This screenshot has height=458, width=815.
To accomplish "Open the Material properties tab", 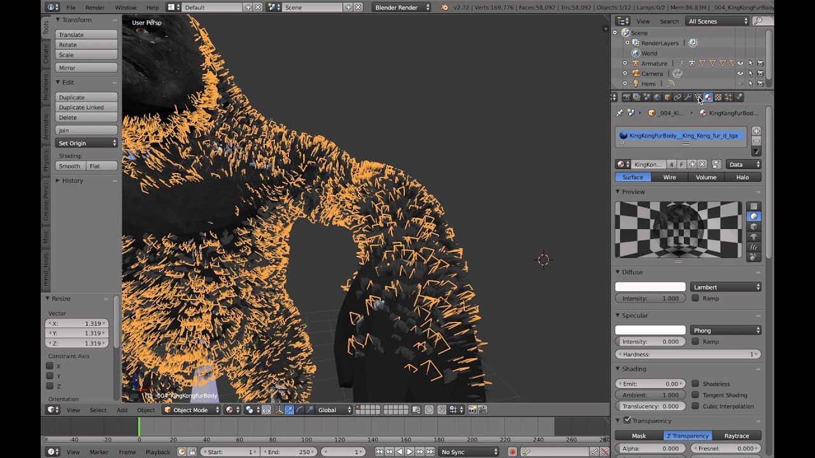I will tap(708, 97).
